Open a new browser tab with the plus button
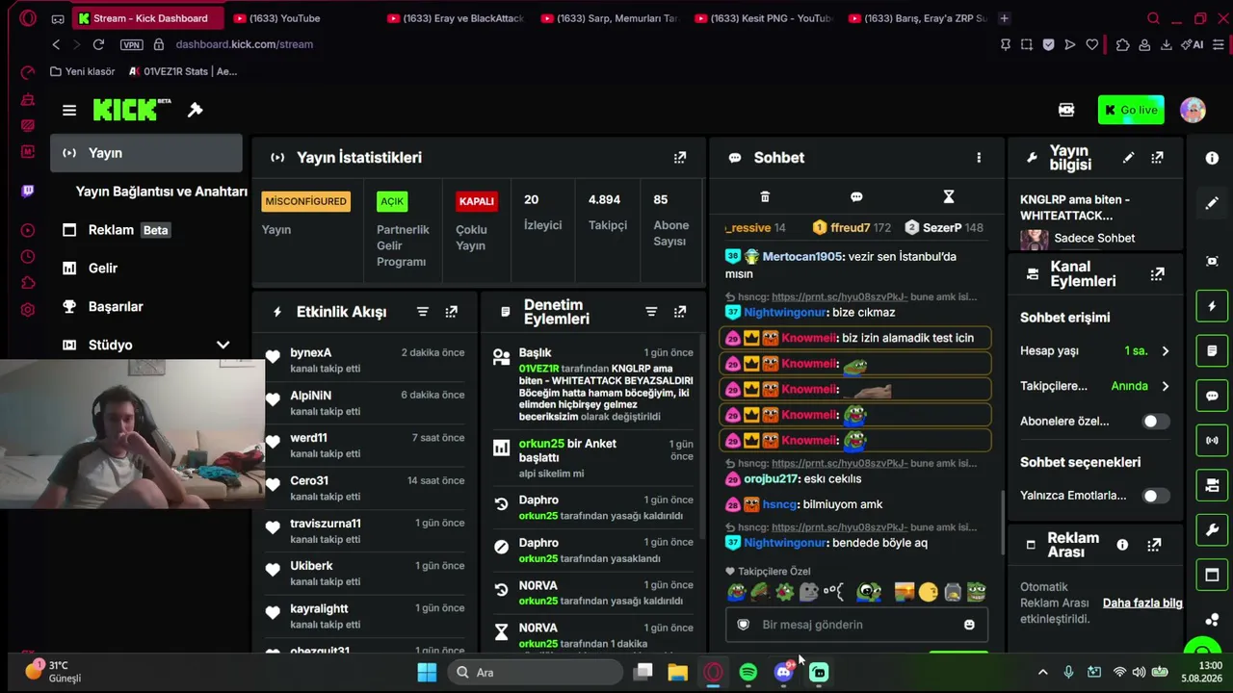 pos(1004,18)
